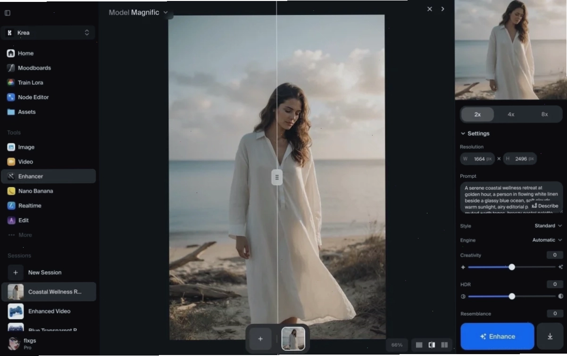Click into the Prompt text box

coord(511,198)
